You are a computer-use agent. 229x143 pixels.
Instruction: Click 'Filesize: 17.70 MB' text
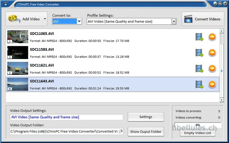pos(116,41)
